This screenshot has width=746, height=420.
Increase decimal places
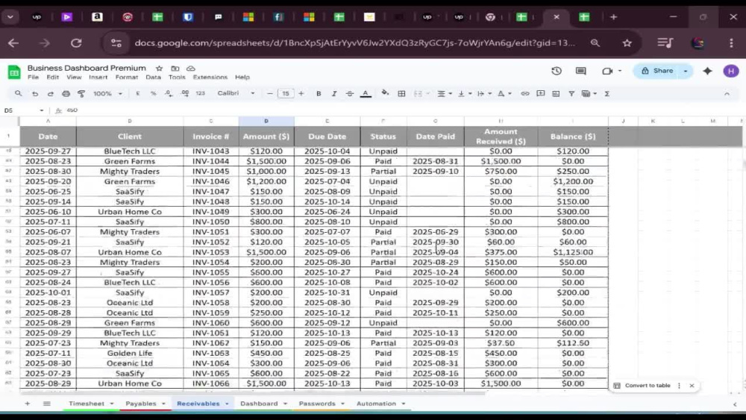tap(185, 94)
